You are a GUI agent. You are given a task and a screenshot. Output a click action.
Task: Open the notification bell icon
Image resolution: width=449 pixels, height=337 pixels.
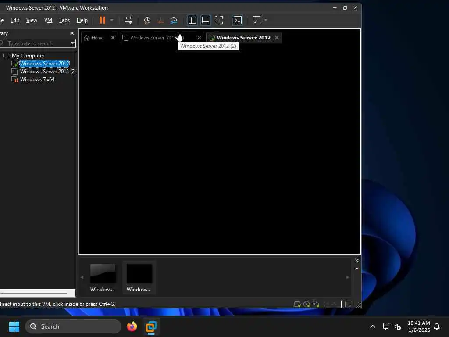tap(437, 326)
